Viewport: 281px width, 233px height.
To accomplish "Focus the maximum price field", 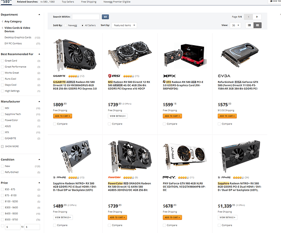I will point(32,227).
